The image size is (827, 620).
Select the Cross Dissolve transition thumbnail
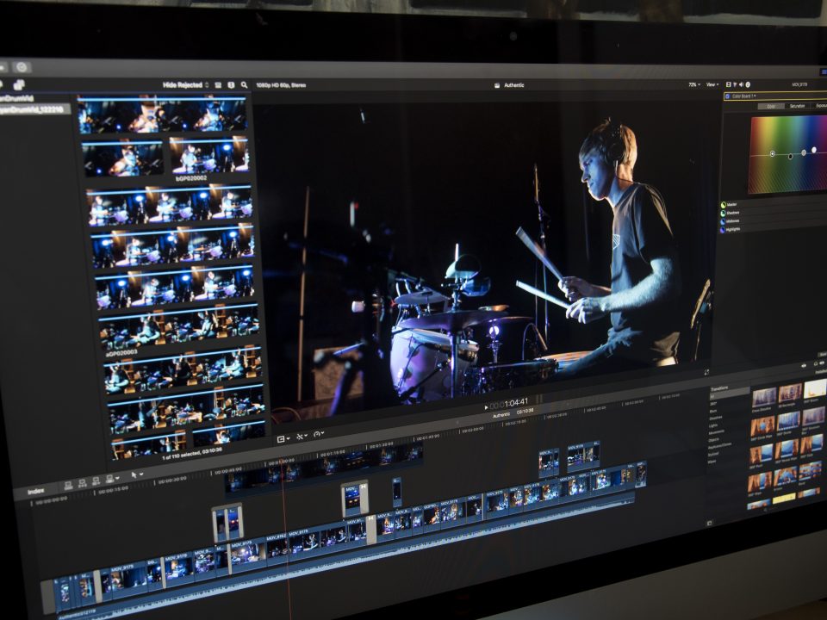click(x=764, y=396)
